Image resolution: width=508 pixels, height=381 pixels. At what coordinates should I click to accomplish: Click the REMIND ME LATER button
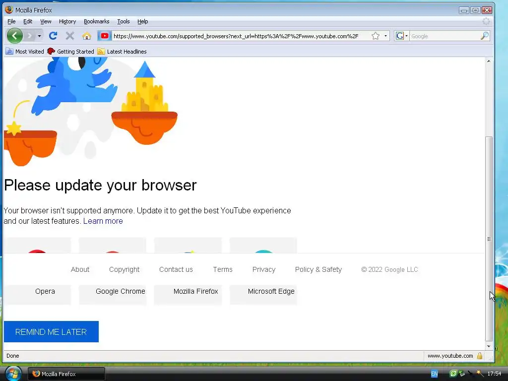[51, 332]
